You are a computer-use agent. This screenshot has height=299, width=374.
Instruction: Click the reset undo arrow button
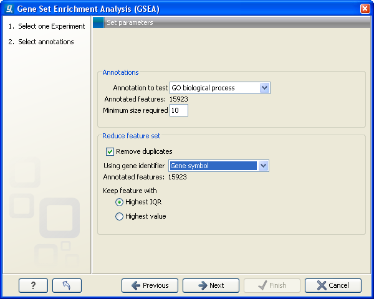click(x=67, y=285)
